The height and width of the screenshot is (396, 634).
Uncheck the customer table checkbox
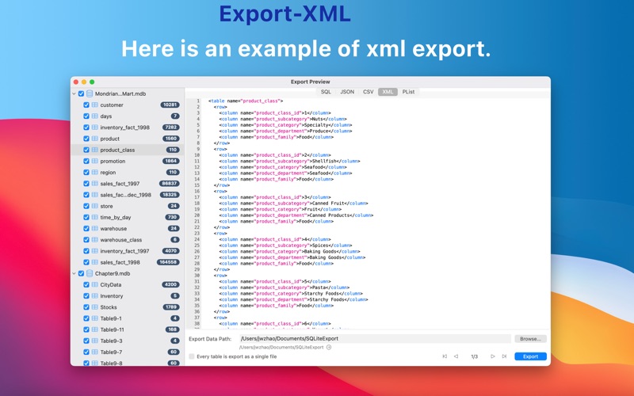click(x=86, y=105)
